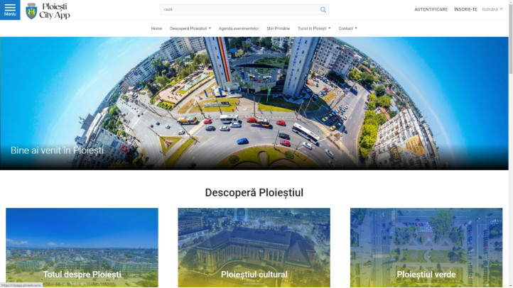Click the search magnifier icon
Viewport: 513px width, 288px height.
323,10
